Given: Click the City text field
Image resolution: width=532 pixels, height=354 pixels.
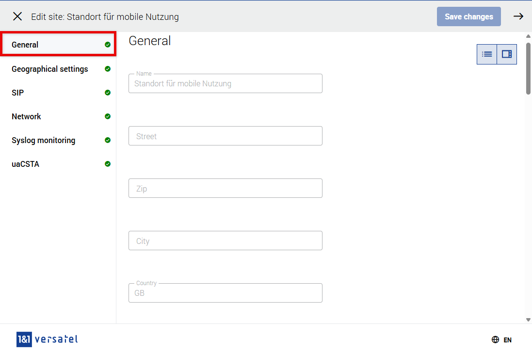Looking at the screenshot, I should point(225,241).
